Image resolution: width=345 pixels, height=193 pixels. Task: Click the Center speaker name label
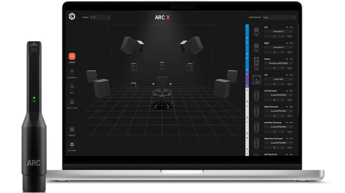267,59
